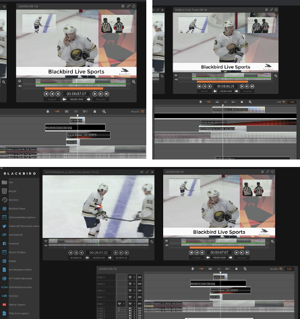Click the 00:28:01:22 timecode field

[x=98, y=253]
